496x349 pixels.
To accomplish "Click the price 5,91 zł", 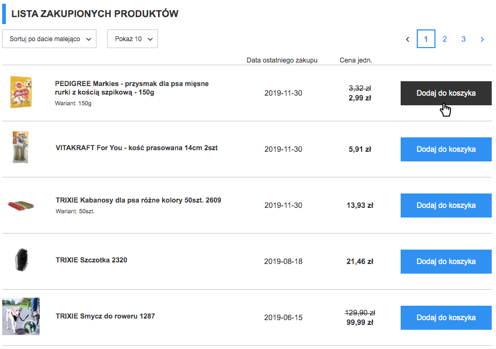I will point(360,149).
